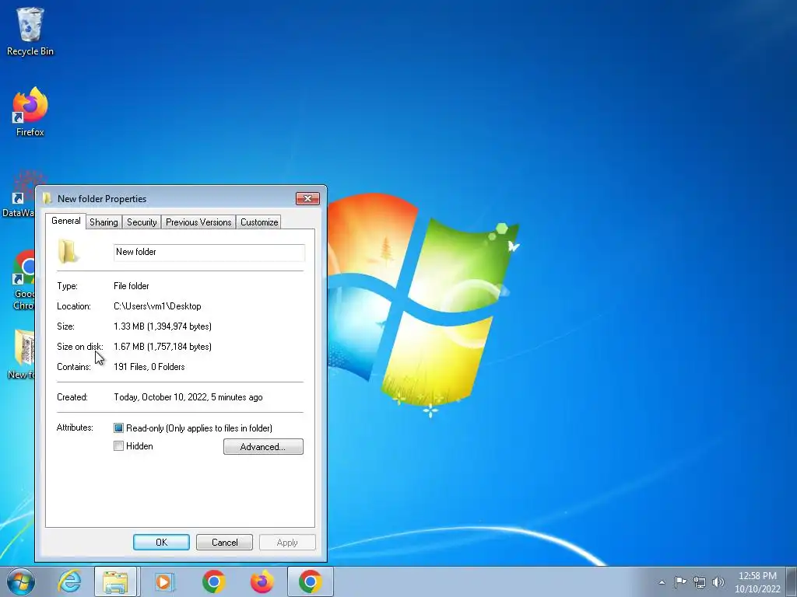Viewport: 797px width, 597px height.
Task: Launch Internet Explorer from the taskbar
Action: click(x=69, y=581)
